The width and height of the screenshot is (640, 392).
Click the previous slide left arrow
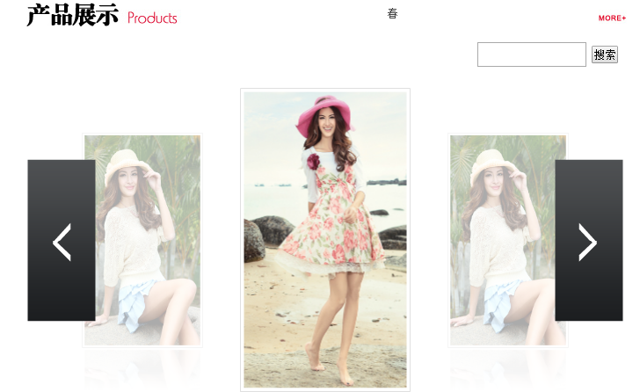click(62, 240)
